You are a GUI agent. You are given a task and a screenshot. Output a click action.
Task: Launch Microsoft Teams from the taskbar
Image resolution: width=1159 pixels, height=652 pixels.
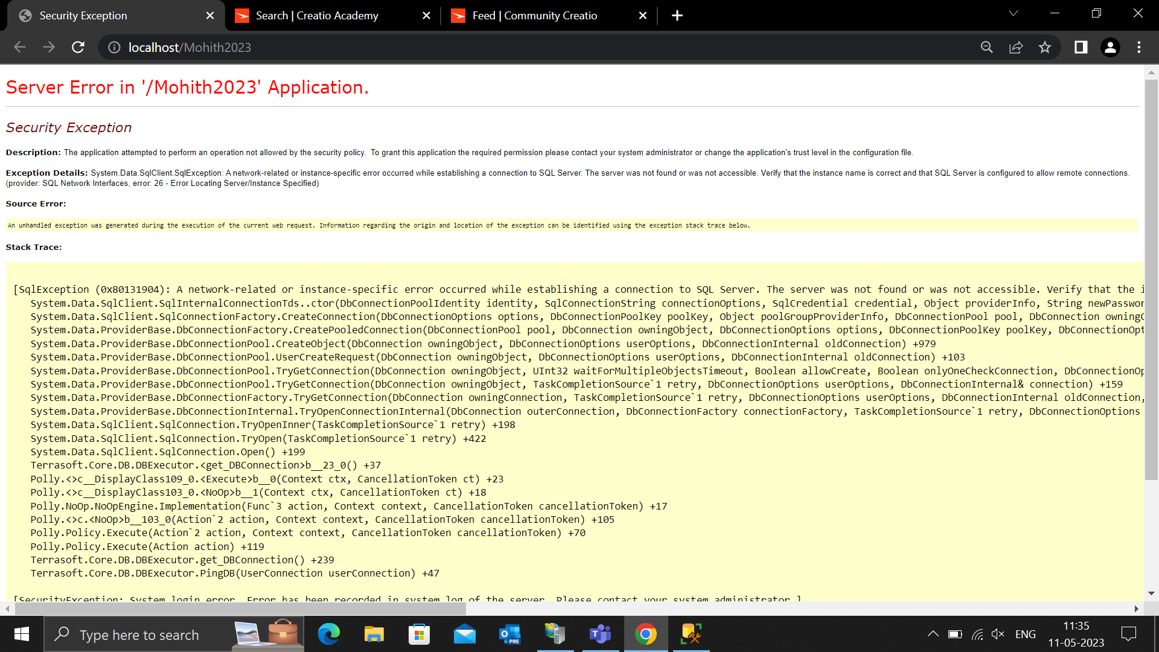coord(601,634)
